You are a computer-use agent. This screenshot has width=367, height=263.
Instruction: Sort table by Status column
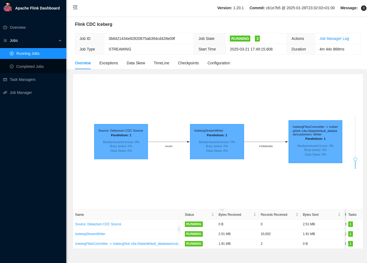[213, 215]
